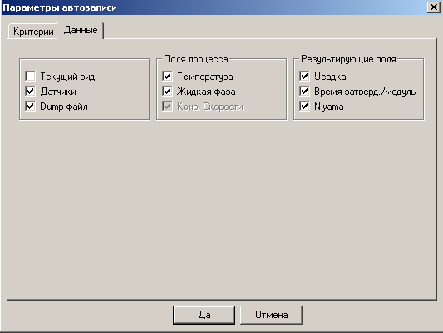This screenshot has width=443, height=333.
Task: Select the Данные tab
Action: [81, 30]
